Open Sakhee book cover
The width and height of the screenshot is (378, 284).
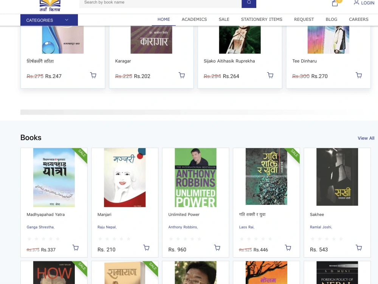point(337,177)
